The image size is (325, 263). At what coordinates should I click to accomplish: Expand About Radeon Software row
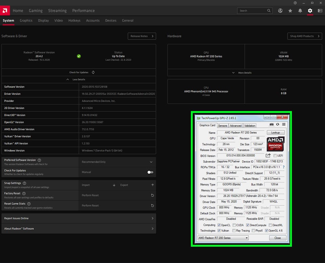[x=79, y=228]
